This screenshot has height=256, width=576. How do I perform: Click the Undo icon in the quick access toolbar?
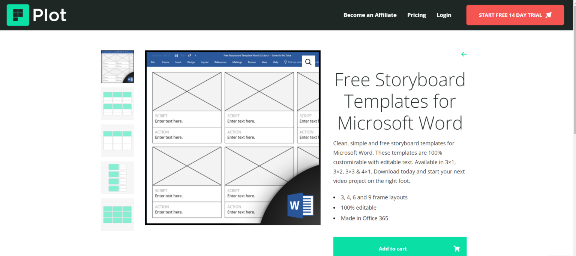[x=182, y=55]
